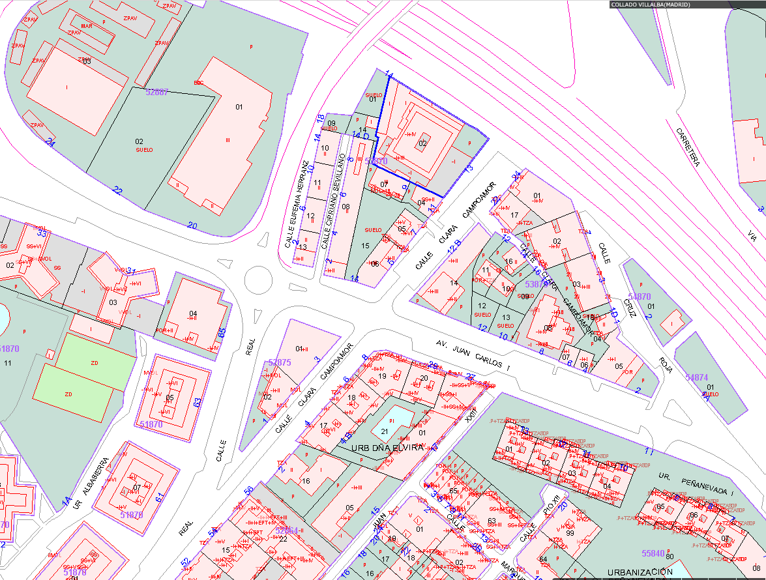766x580 pixels.
Task: Select block number 52875 label
Action: tap(279, 362)
